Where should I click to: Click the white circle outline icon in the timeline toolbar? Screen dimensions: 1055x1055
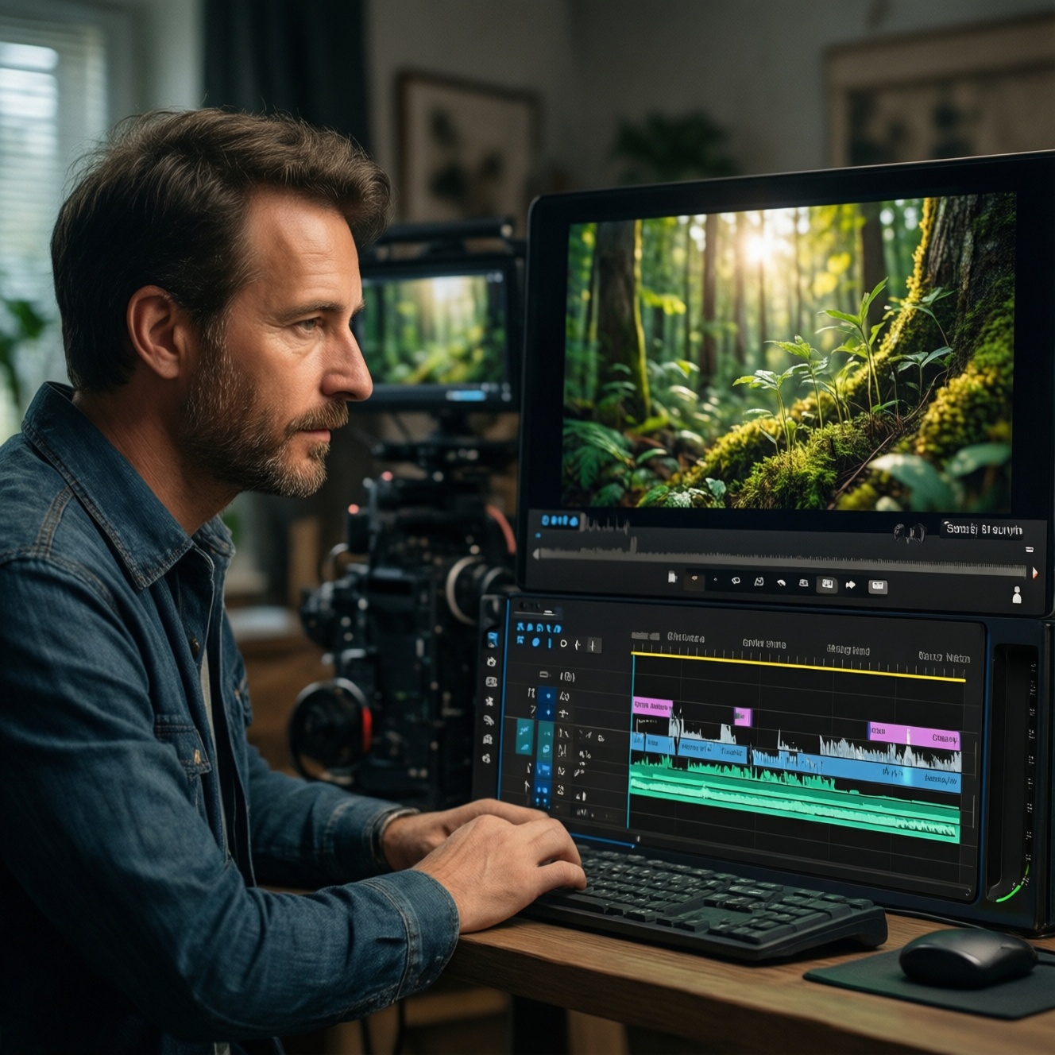coord(563,643)
